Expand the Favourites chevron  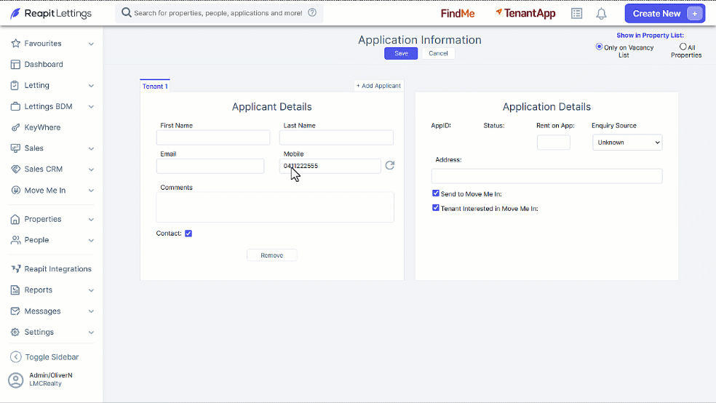click(91, 44)
